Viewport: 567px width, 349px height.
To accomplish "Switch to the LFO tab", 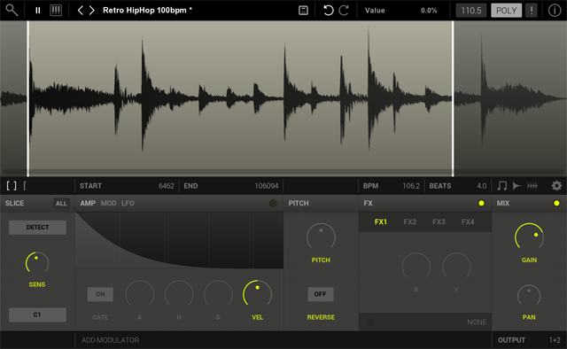I will pos(128,203).
